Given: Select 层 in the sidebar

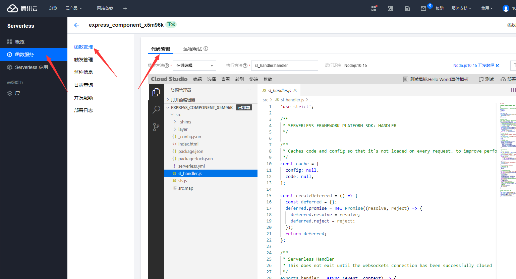Looking at the screenshot, I should [34, 93].
